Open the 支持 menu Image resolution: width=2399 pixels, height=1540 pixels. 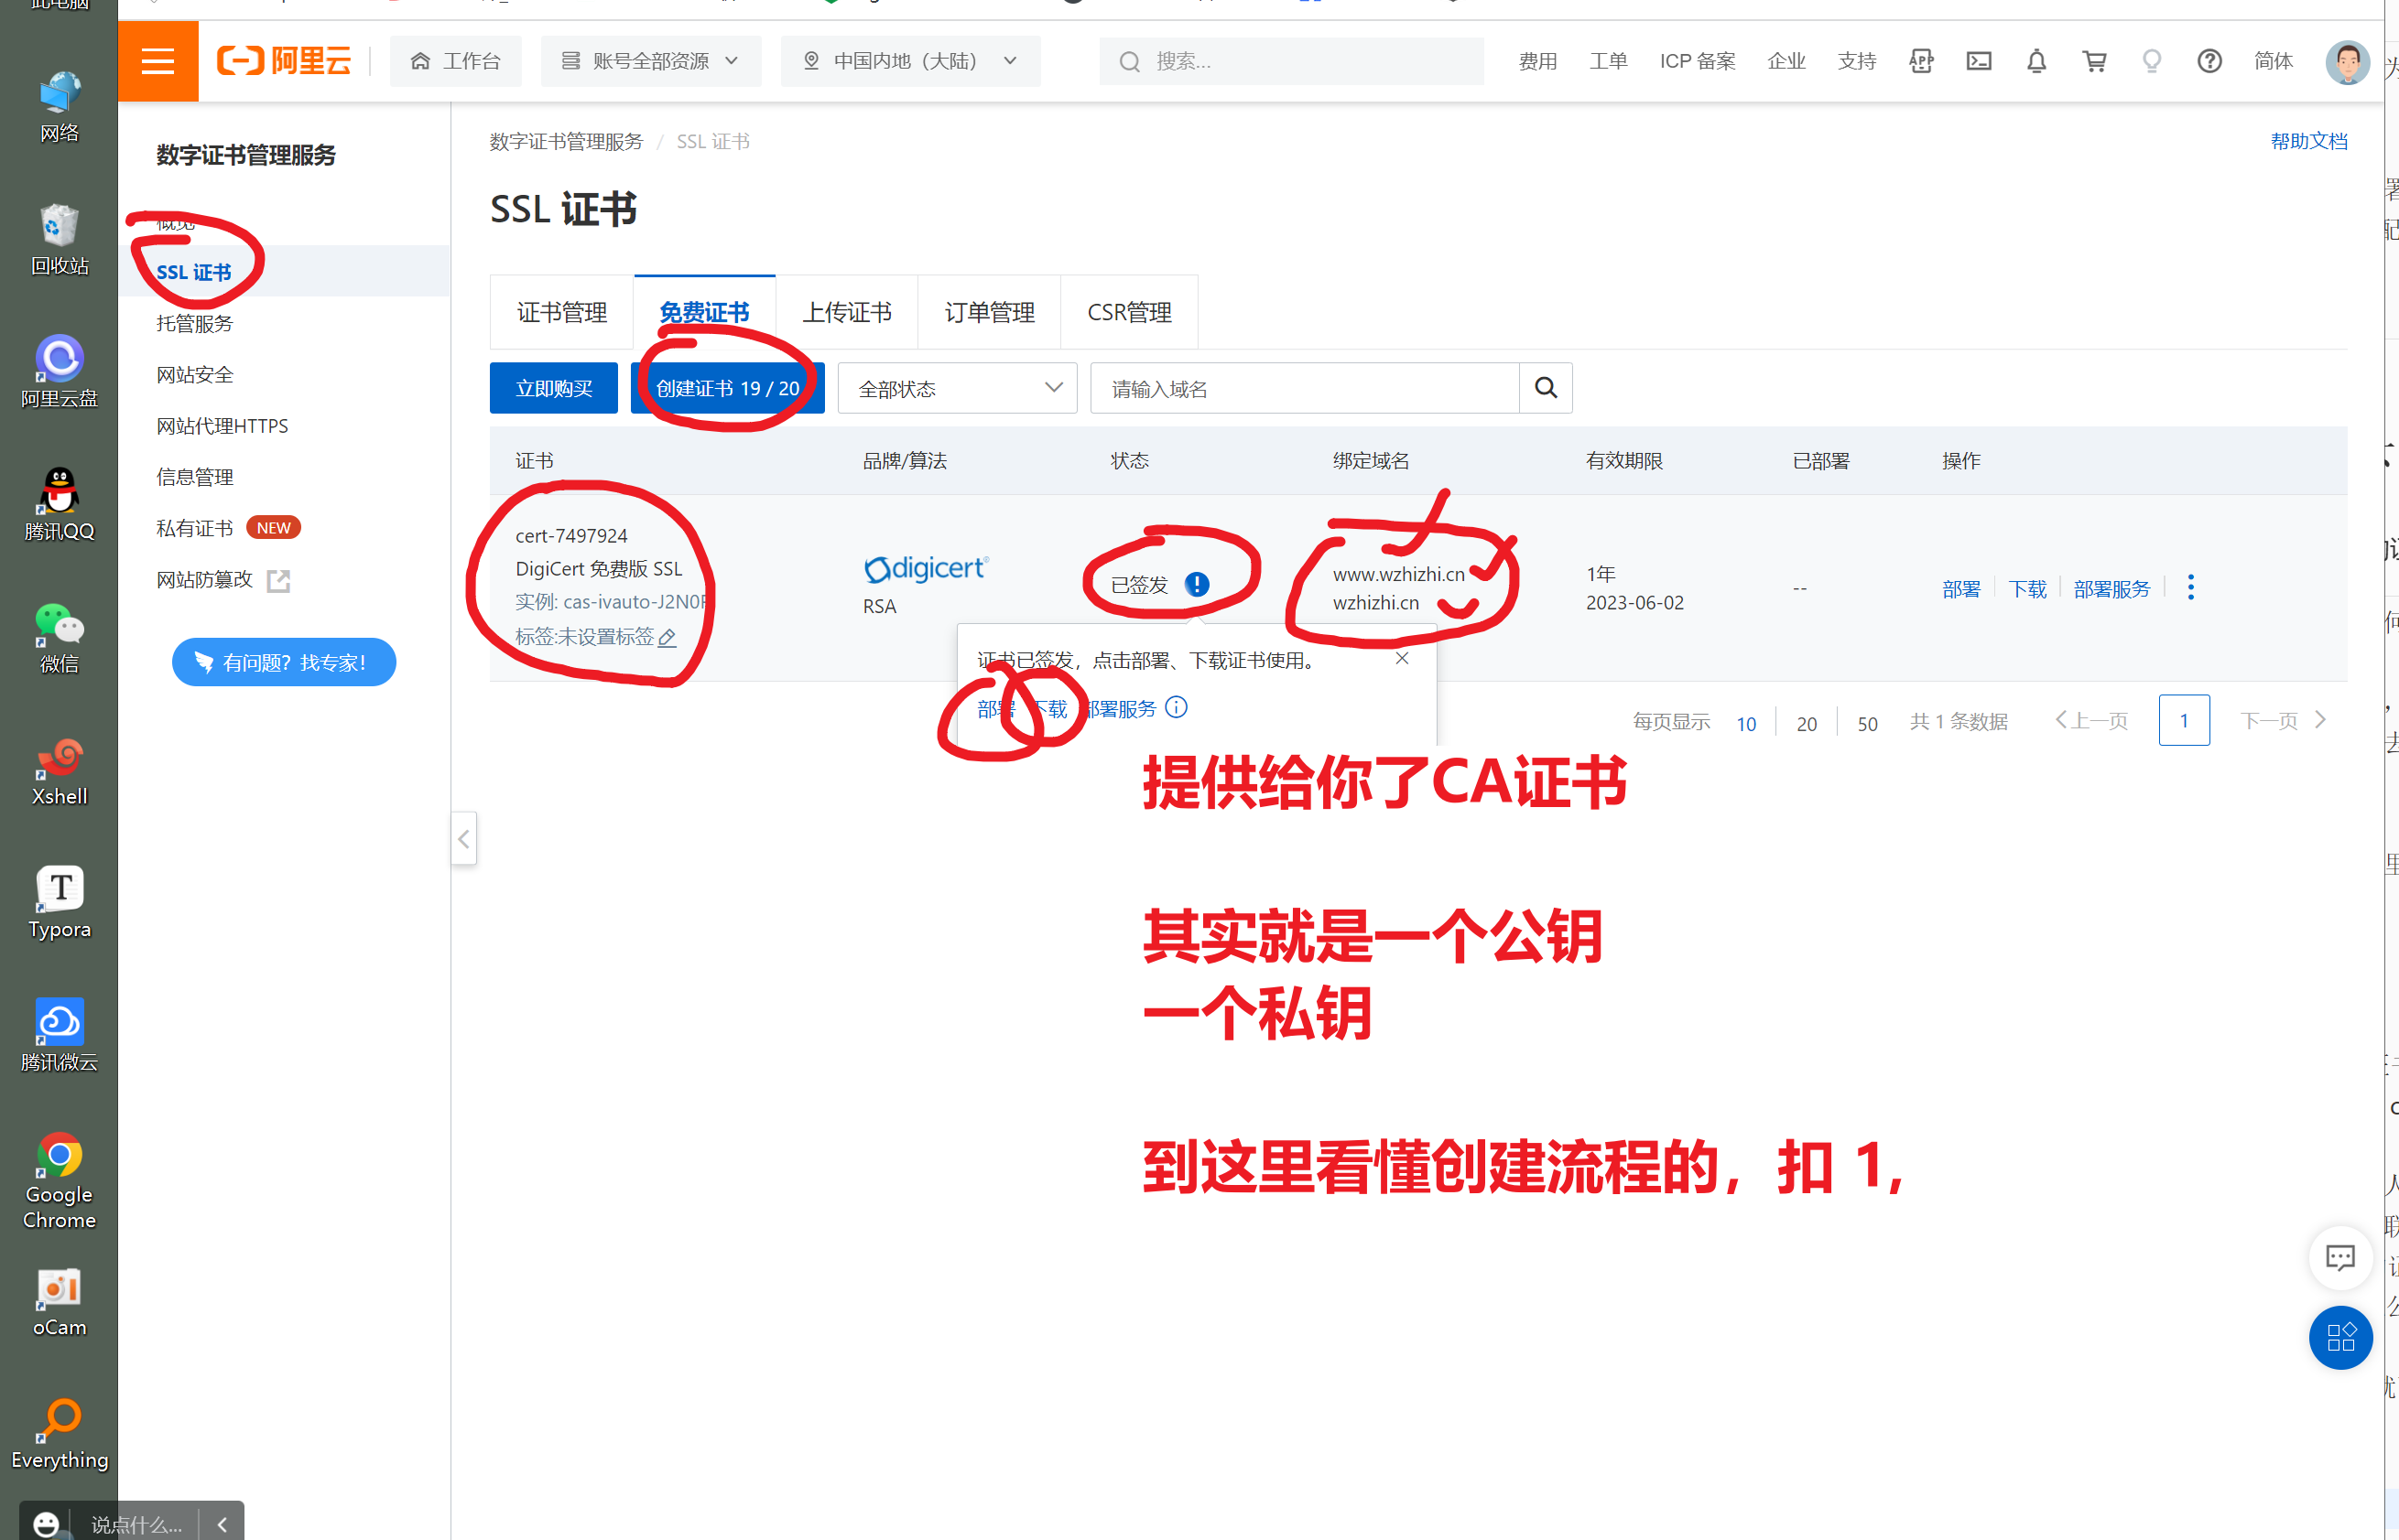(x=1857, y=61)
